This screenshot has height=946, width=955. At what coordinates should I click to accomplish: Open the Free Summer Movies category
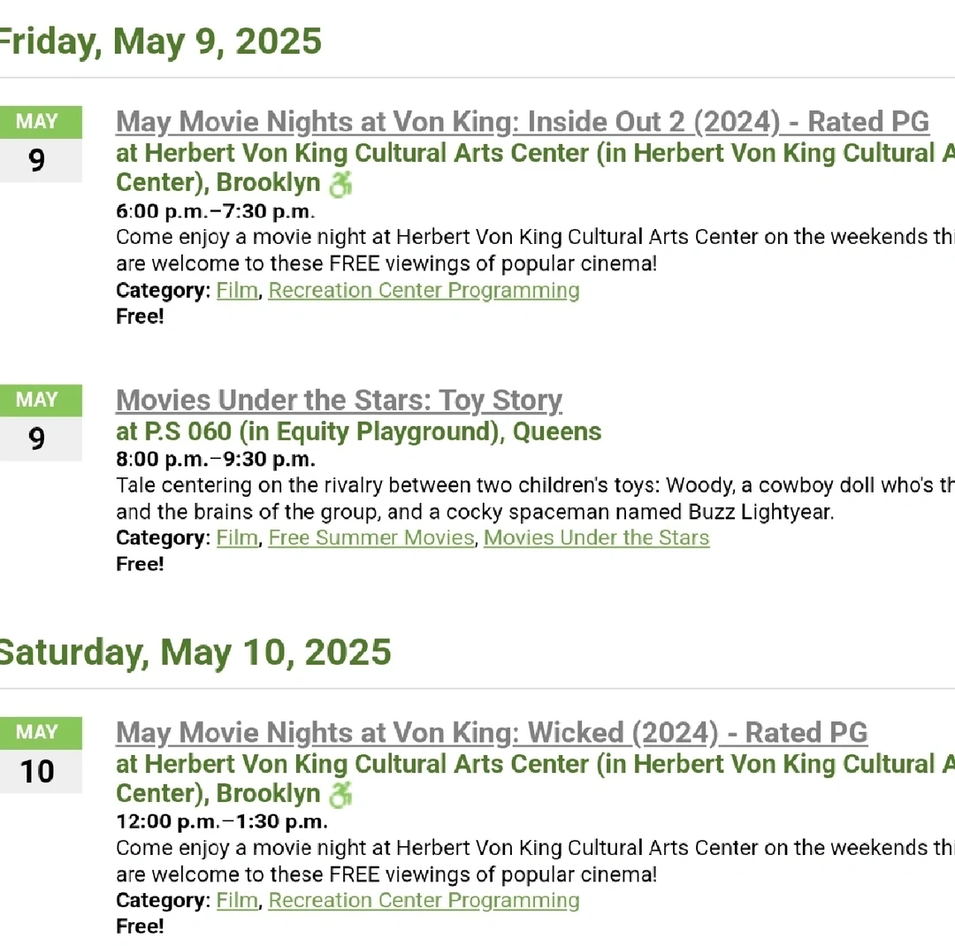371,538
